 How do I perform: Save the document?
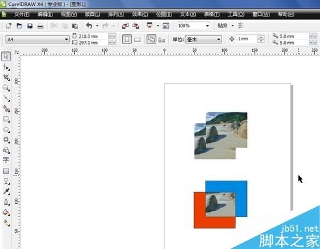pyautogui.click(x=30, y=26)
